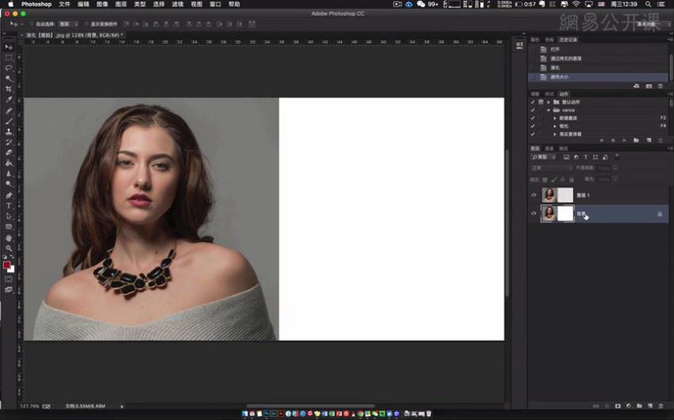674x420 pixels.
Task: Select the Healing Brush tool
Action: (9, 110)
